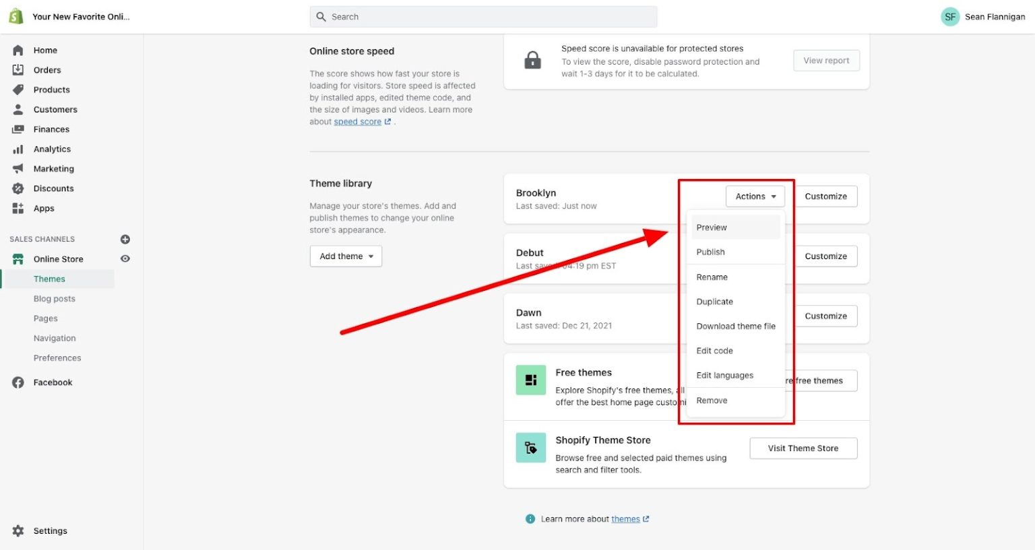Click the Marketing megaphone icon
The image size is (1035, 550).
pos(18,169)
